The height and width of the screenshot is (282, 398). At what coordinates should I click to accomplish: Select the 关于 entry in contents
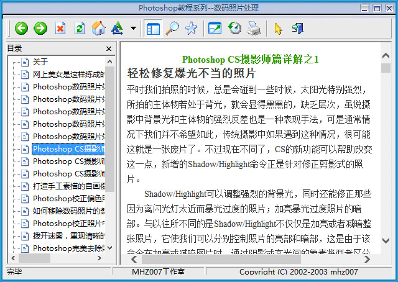[x=40, y=61]
